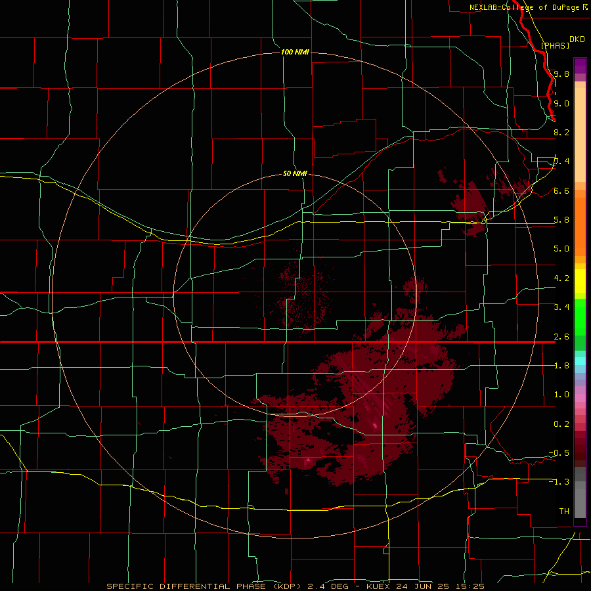This screenshot has height=591, width=591.
Task: Click the 5.0 legend value
Action: pyautogui.click(x=561, y=249)
